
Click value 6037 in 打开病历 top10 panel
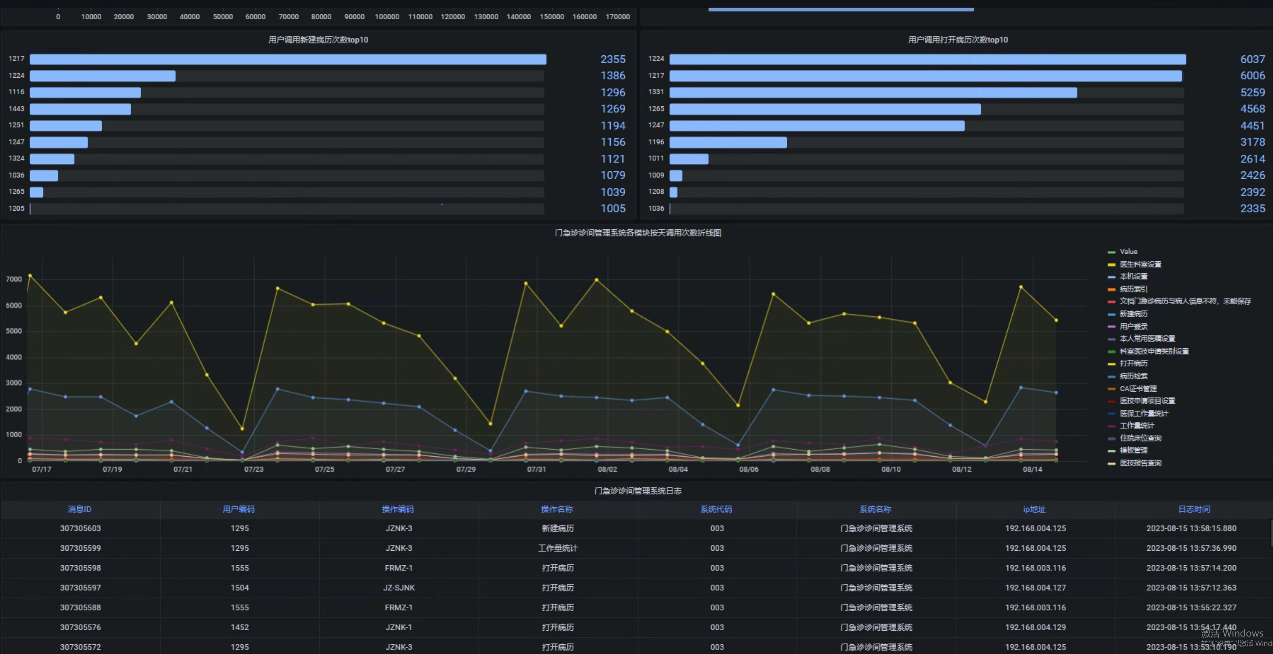pos(1253,59)
